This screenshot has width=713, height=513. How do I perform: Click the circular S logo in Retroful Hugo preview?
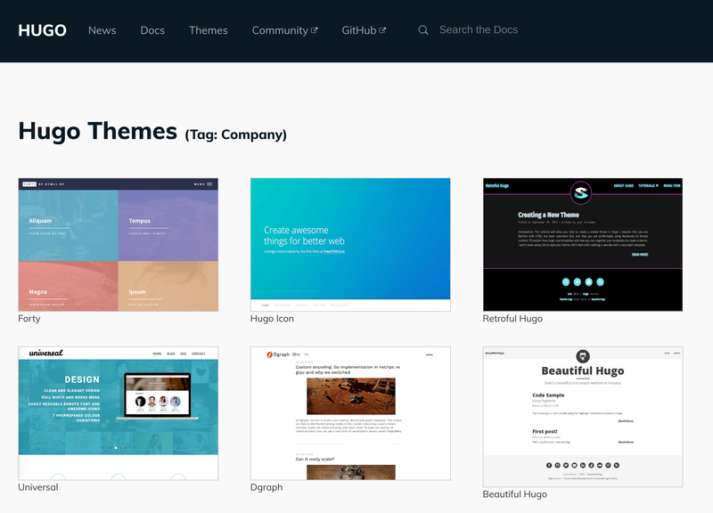[x=580, y=191]
